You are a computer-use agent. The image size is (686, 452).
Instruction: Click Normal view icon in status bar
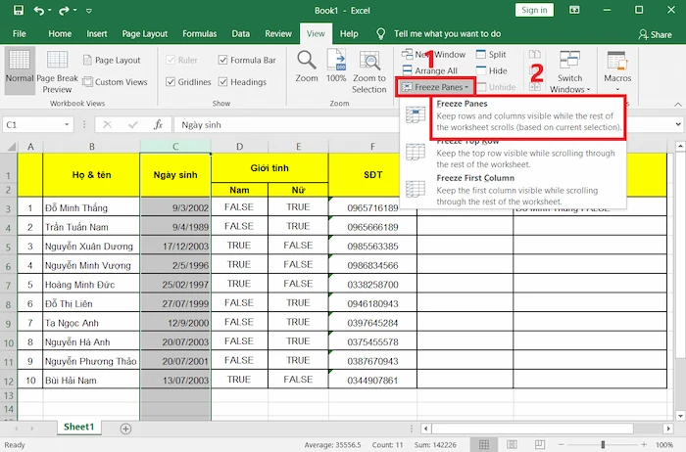coord(484,444)
